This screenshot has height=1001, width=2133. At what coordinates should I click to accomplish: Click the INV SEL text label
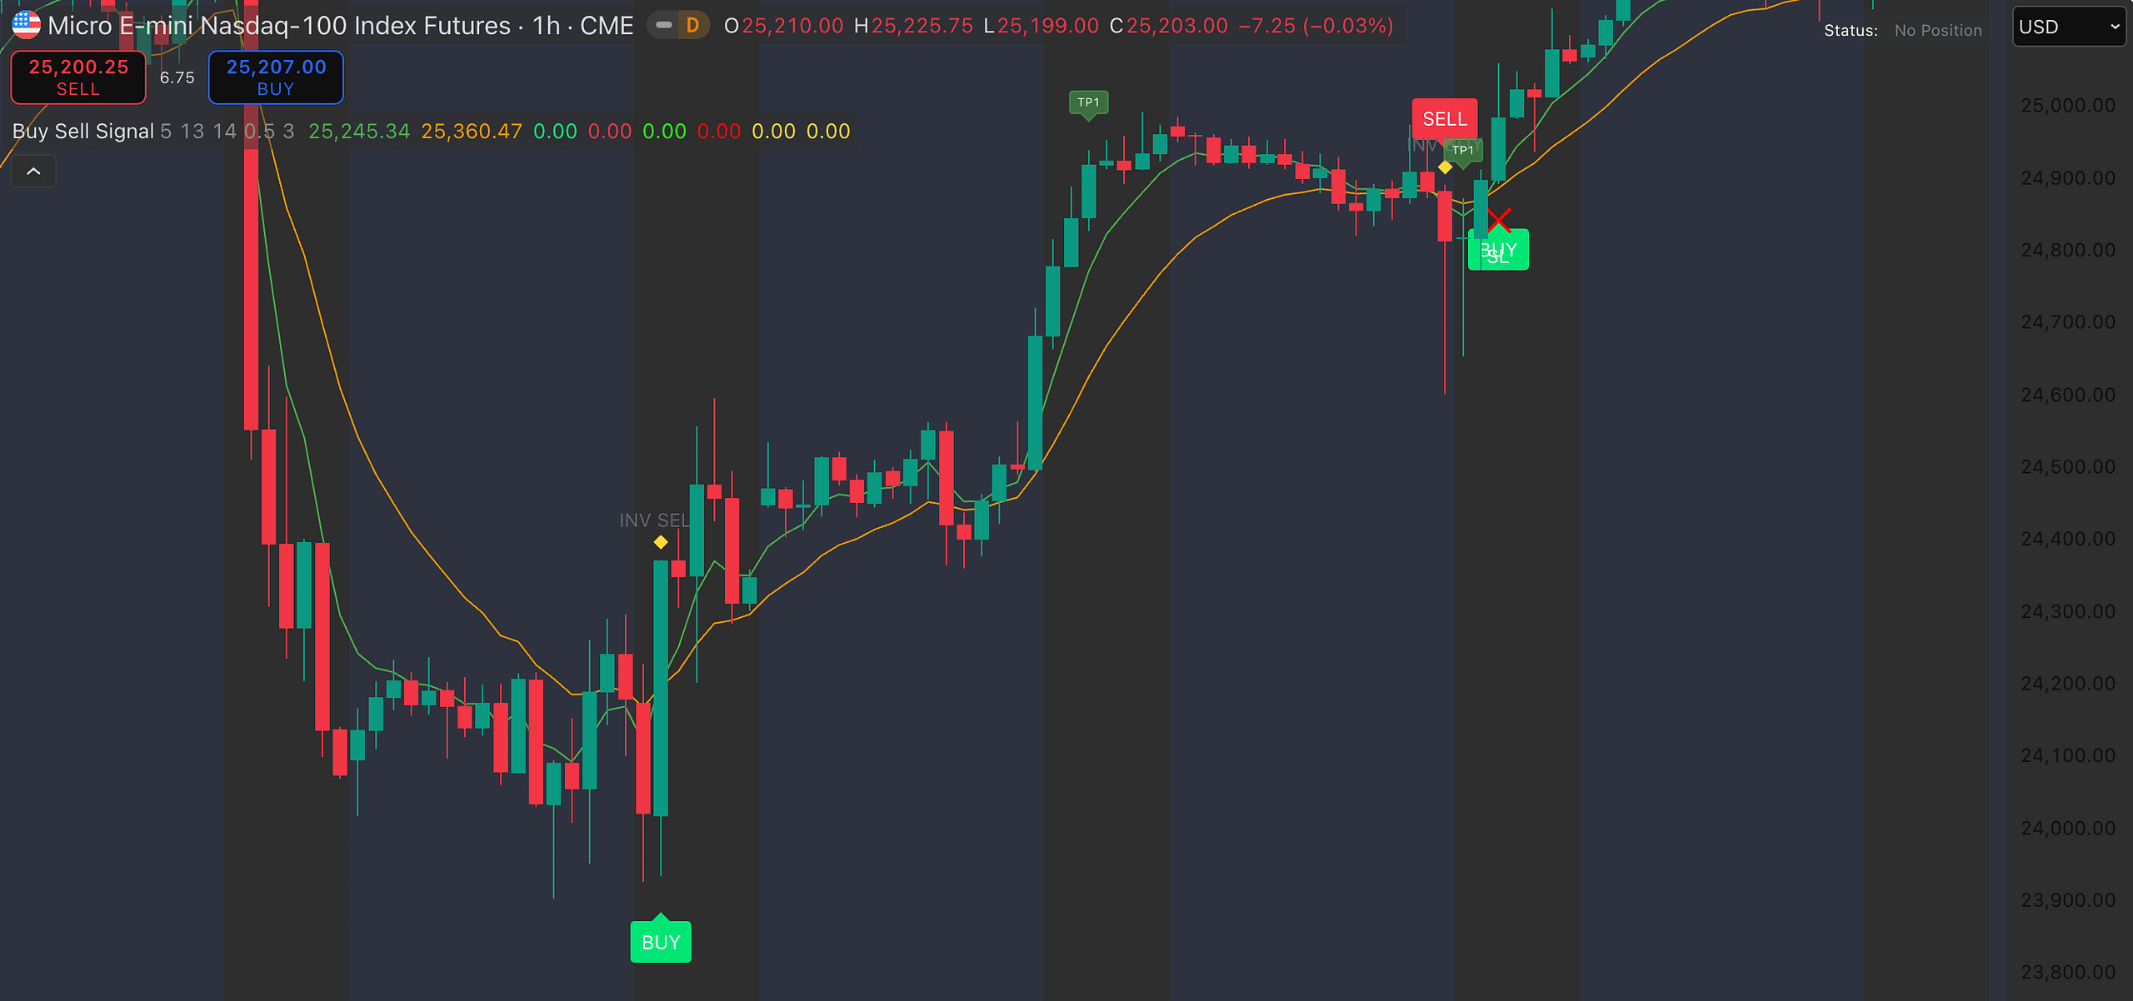pos(655,520)
